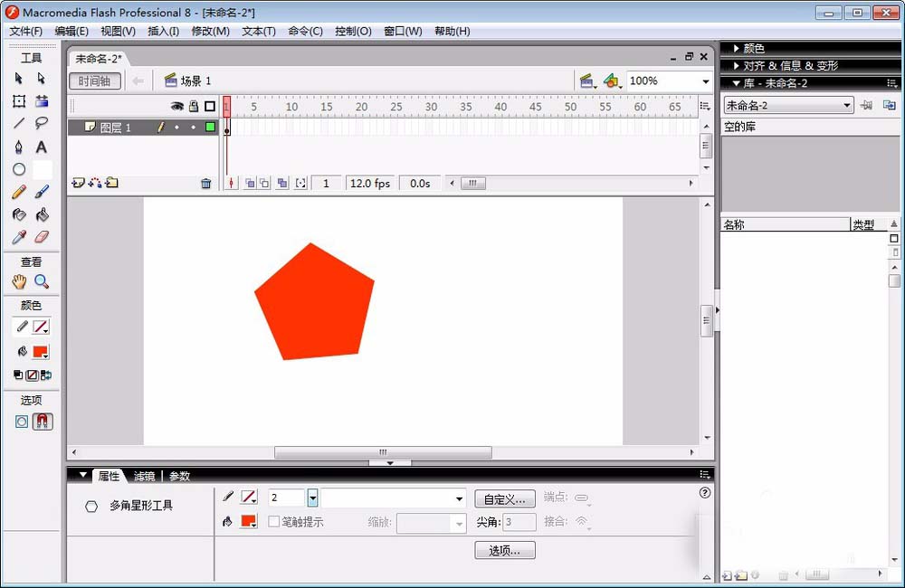
Task: Toggle Onion Skin button
Action: (250, 184)
